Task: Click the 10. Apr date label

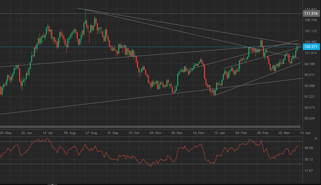Action: [x=306, y=133]
